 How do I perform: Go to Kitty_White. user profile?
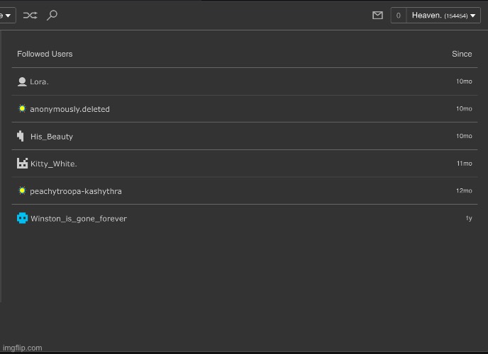53,164
